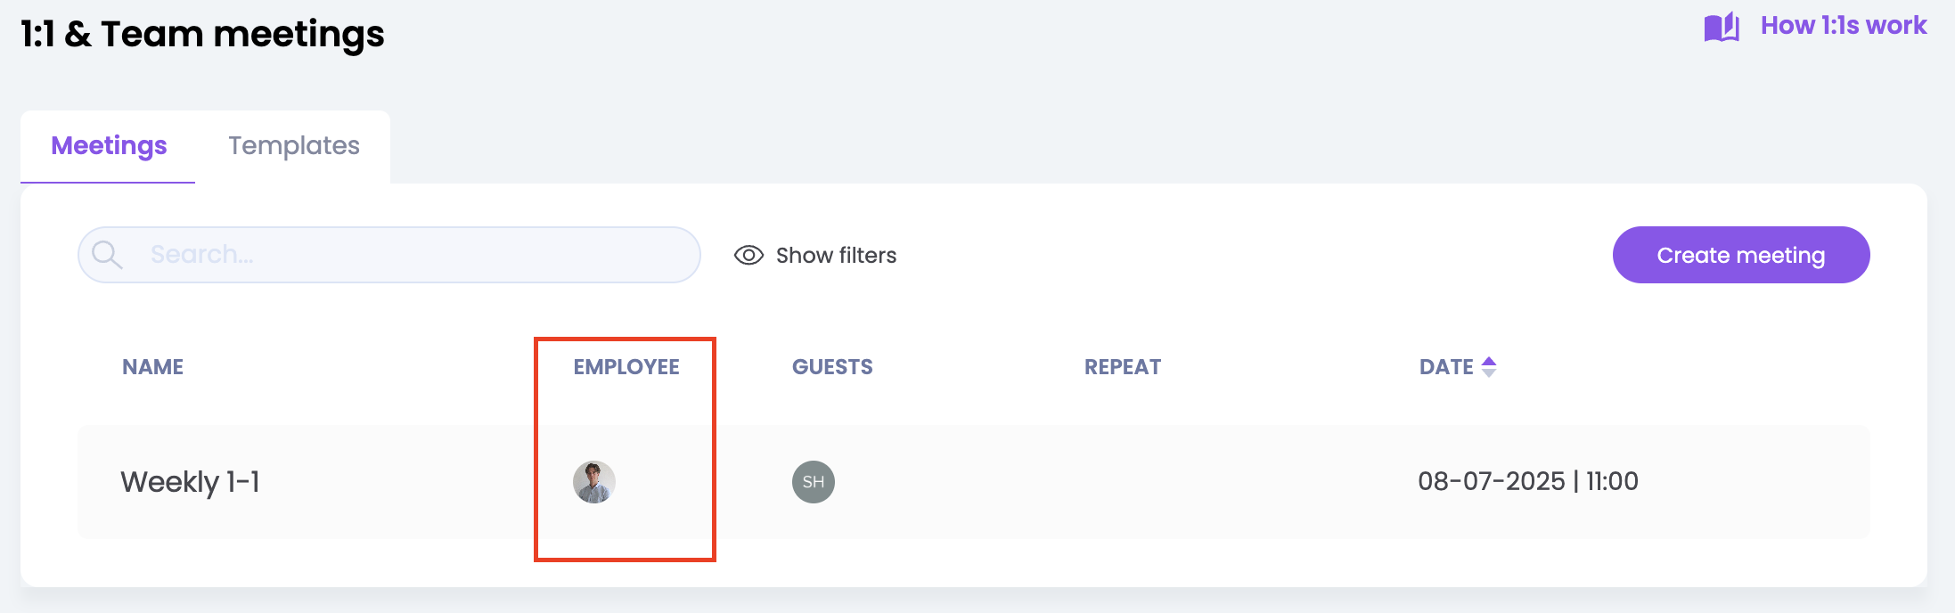Select the GUESTS column header
Image resolution: width=1955 pixels, height=613 pixels.
(x=832, y=367)
